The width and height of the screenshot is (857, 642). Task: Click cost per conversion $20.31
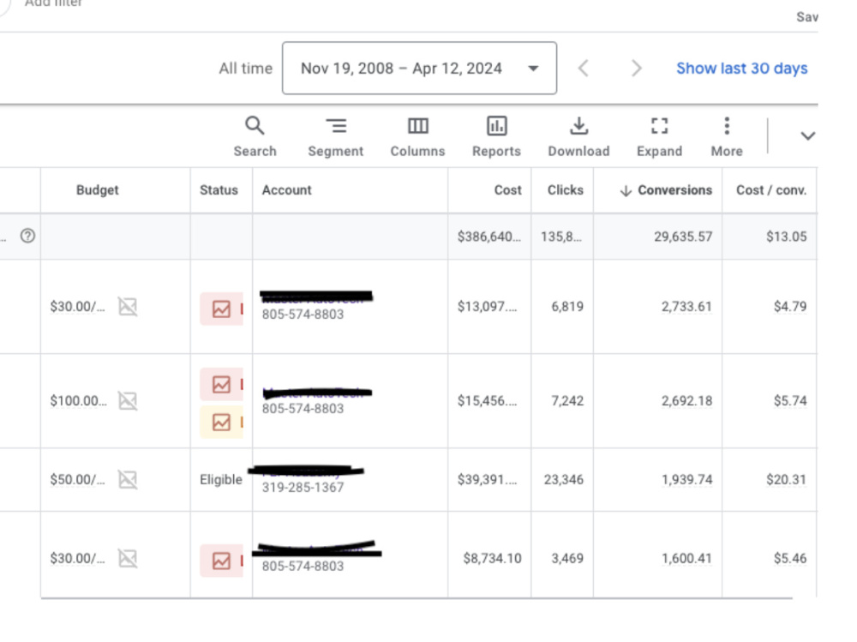pos(786,480)
